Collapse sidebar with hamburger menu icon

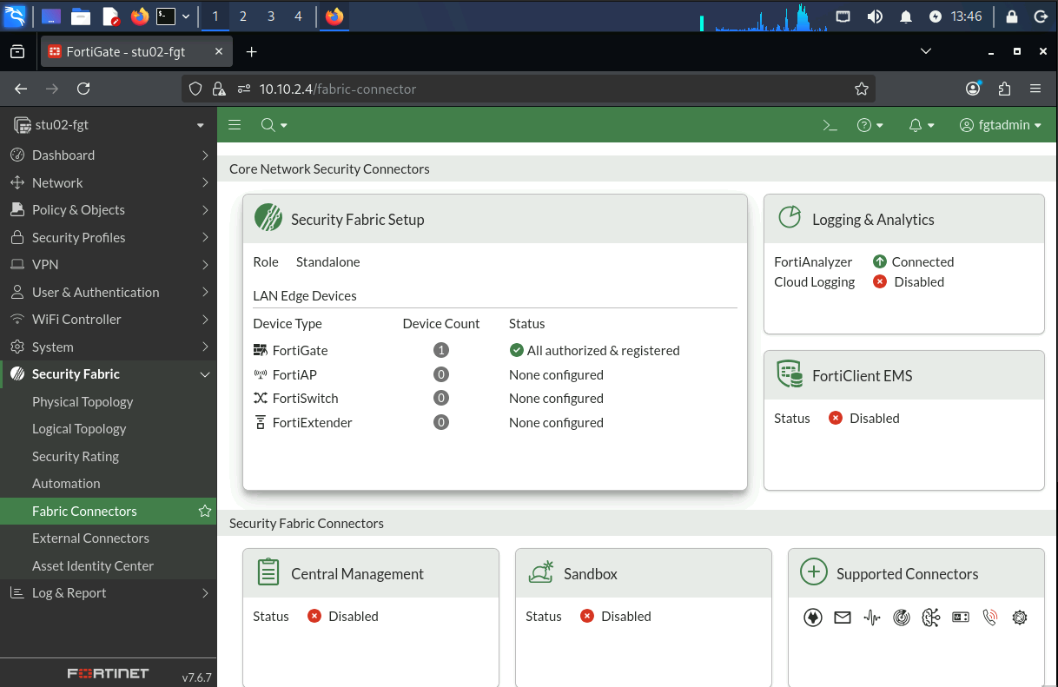tap(235, 125)
